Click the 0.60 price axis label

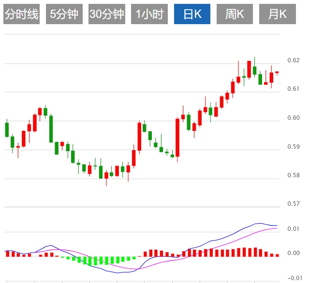click(x=294, y=118)
